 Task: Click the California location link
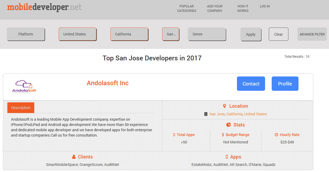pyautogui.click(x=235, y=114)
